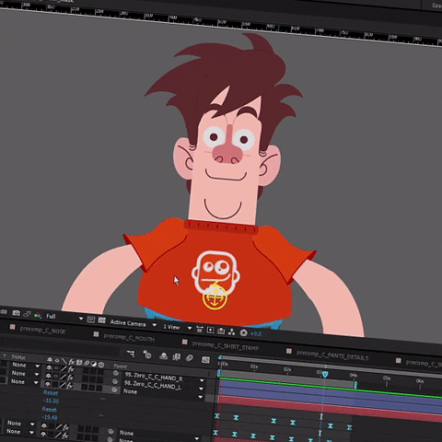Open parent dropdown showing 95. Zero_C_C_HAND_R
The width and height of the screenshot is (442, 442).
(164, 378)
